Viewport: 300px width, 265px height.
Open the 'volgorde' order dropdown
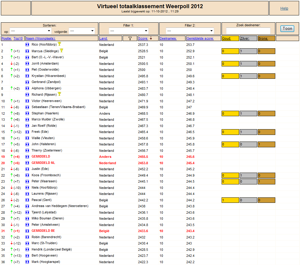pyautogui.click(x=82, y=31)
